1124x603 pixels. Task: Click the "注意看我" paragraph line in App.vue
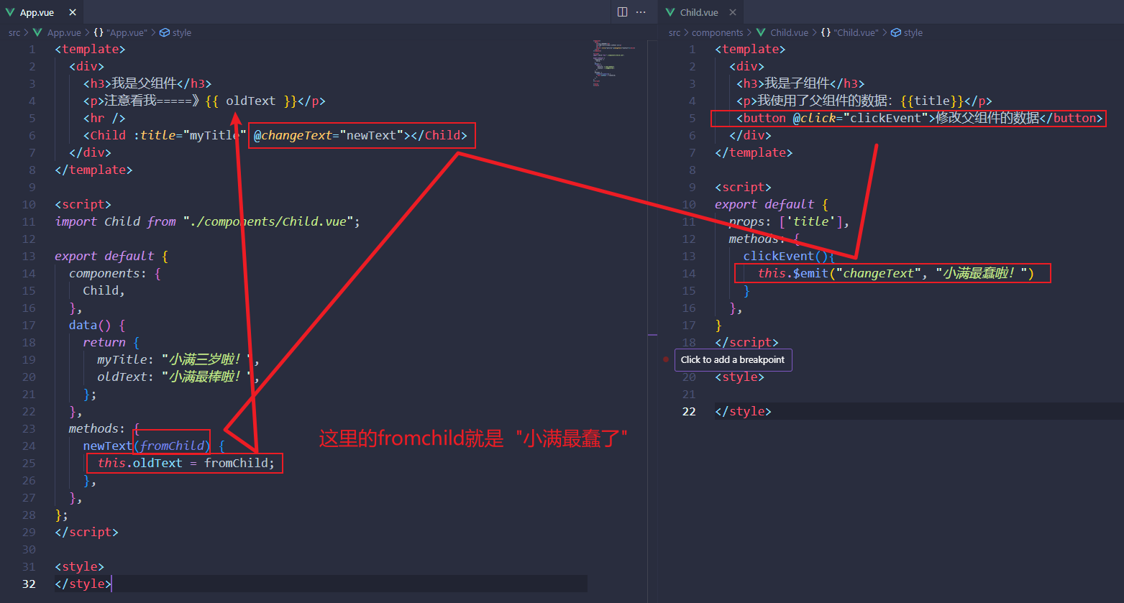(x=204, y=101)
